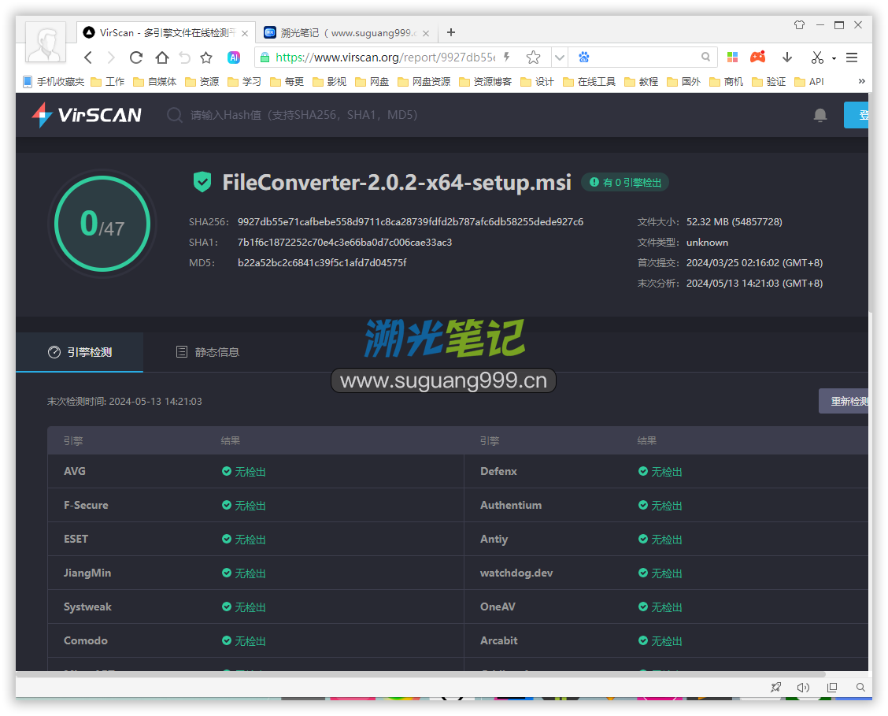Click the status bar window split icon
This screenshot has width=888, height=716.
832,687
